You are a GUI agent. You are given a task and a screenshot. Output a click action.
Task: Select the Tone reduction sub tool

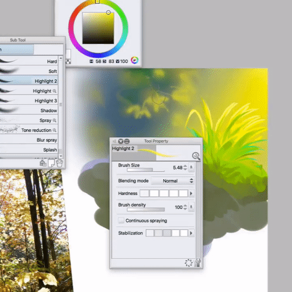click(x=29, y=130)
